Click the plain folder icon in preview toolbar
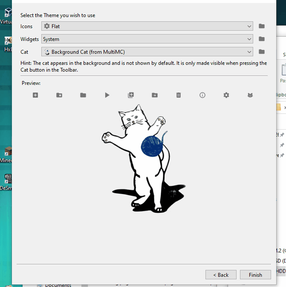The image size is (286, 287). pos(83,95)
